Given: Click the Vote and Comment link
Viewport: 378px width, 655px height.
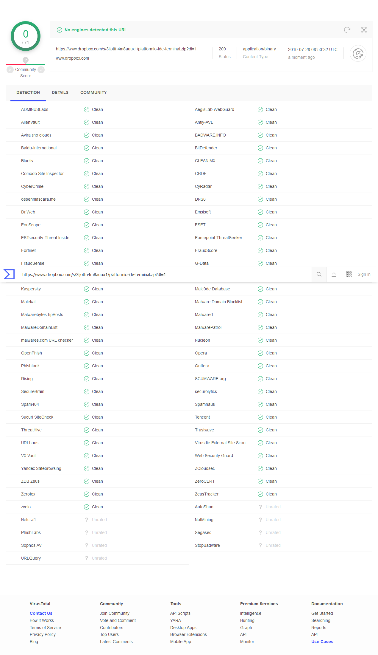Looking at the screenshot, I should point(118,620).
